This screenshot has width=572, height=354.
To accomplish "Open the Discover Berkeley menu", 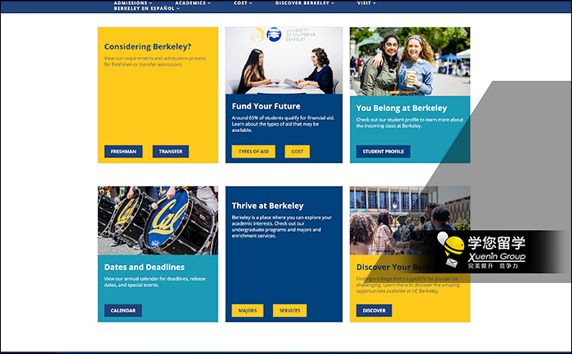I will 305,3.
